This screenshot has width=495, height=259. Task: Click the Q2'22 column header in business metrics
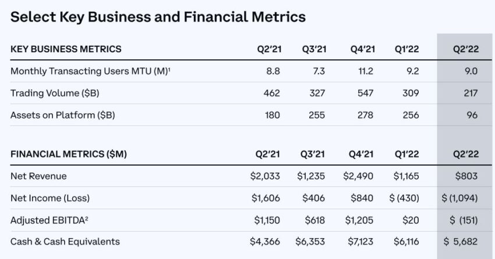click(466, 49)
